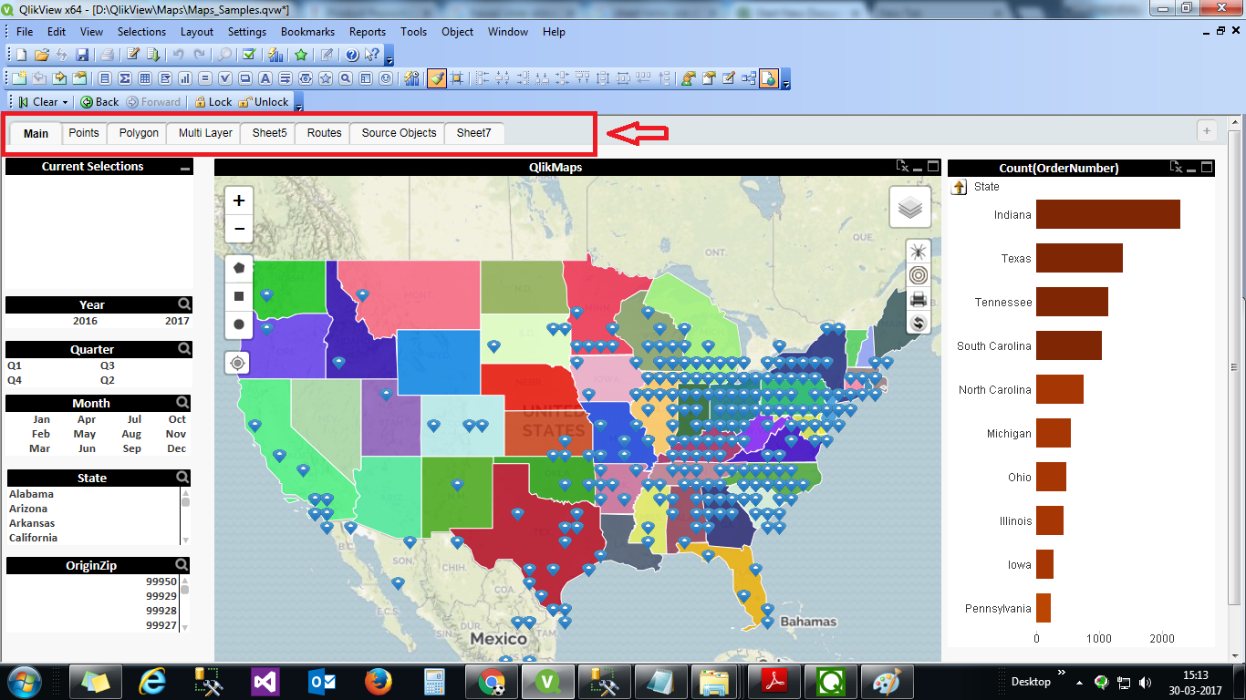Click the map zoom out minus button

239,229
